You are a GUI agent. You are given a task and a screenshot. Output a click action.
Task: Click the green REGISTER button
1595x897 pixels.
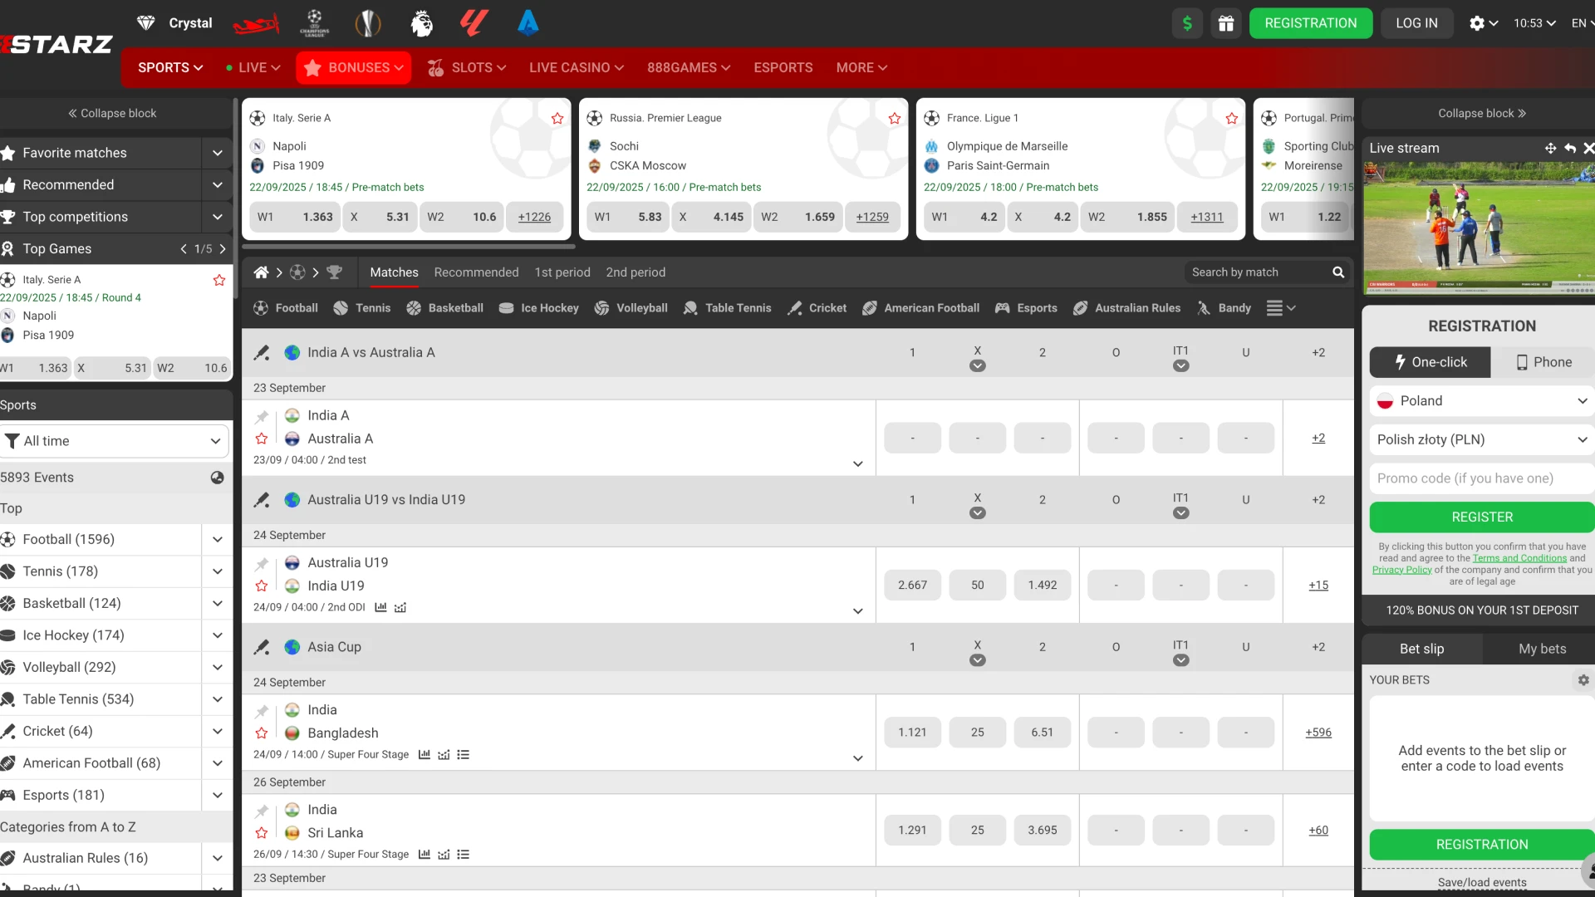[x=1481, y=517]
